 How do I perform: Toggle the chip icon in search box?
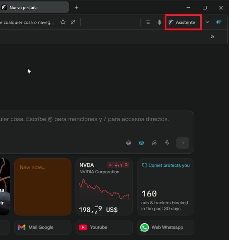point(142,143)
